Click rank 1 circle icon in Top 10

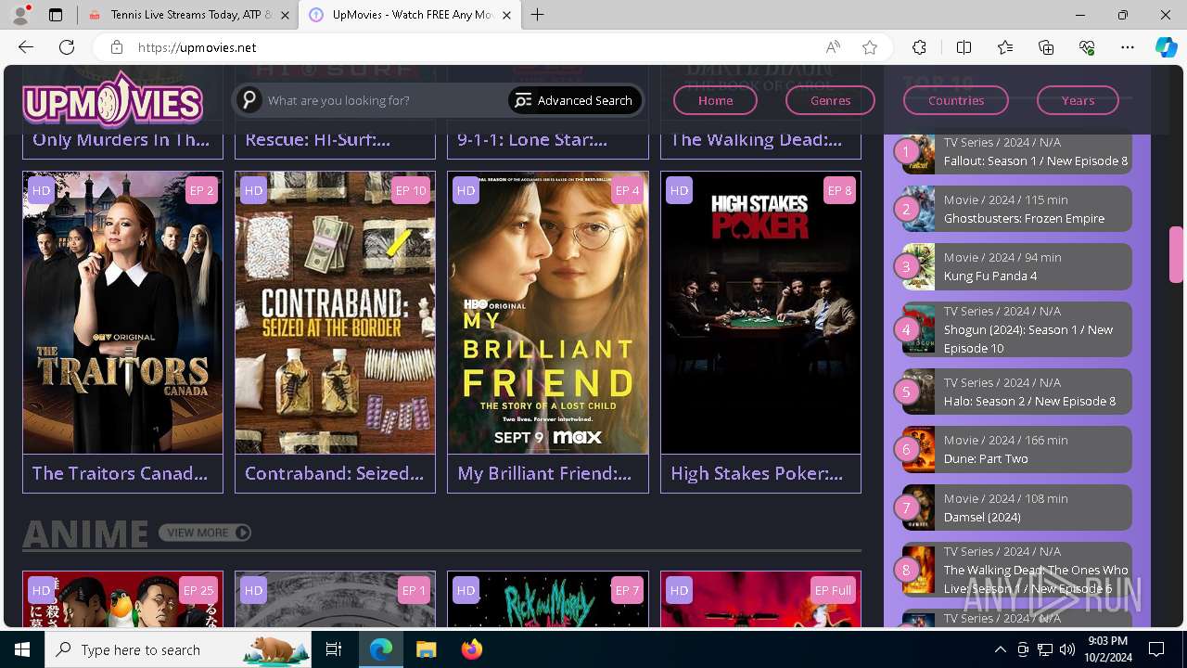click(906, 151)
